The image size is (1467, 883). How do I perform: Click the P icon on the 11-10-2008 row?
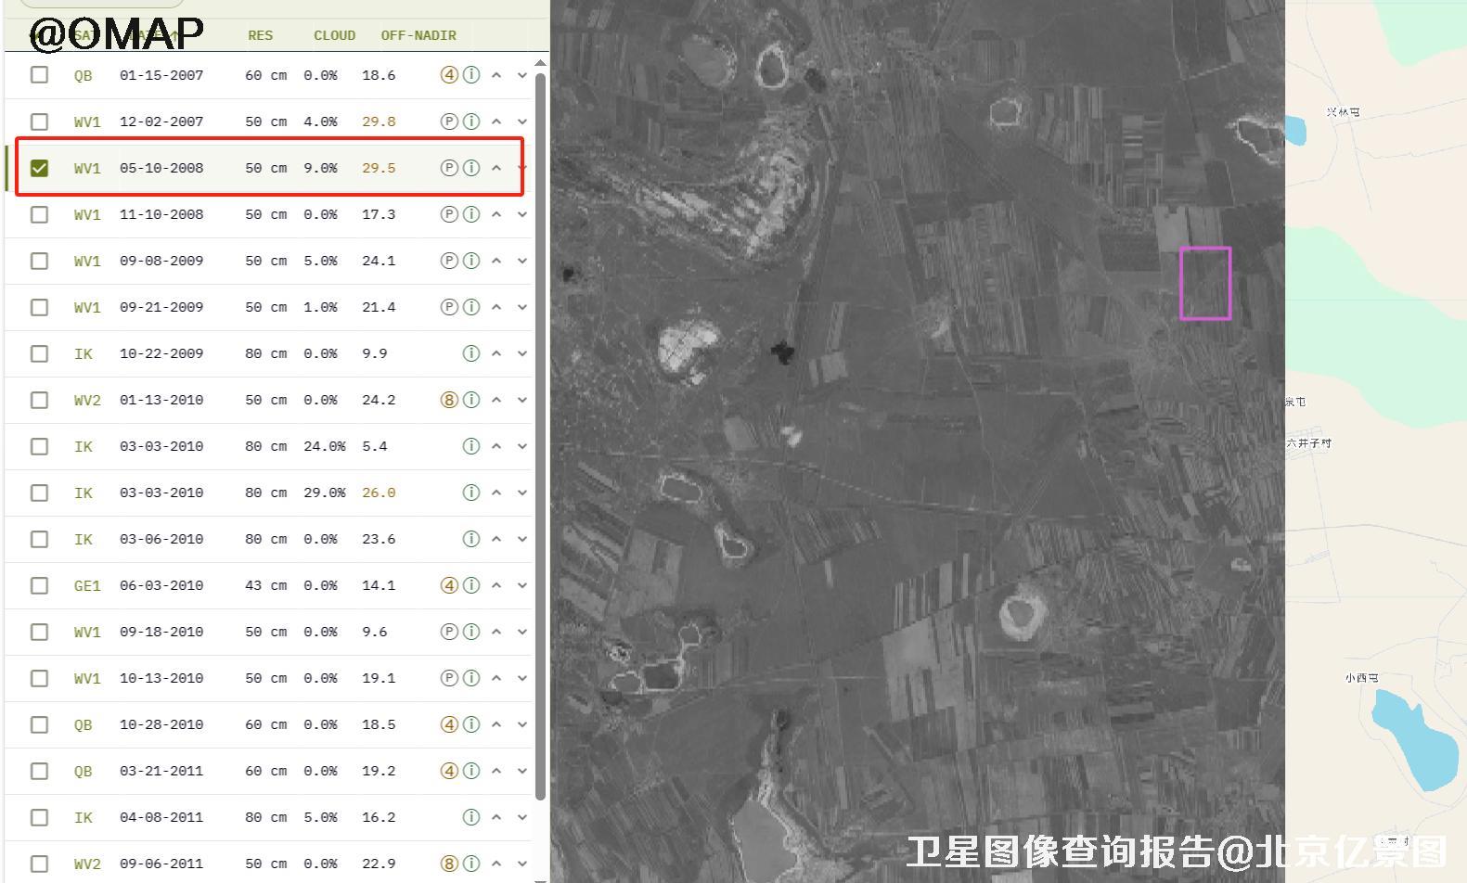[x=449, y=214]
